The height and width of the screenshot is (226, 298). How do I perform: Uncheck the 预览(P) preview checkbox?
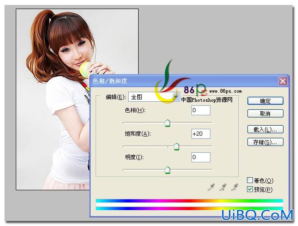[x=250, y=189]
